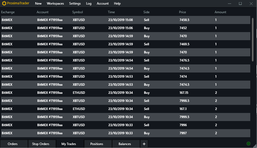Image resolution: width=257 pixels, height=148 pixels.
Task: Add a new tab with plus button
Action: (x=144, y=144)
